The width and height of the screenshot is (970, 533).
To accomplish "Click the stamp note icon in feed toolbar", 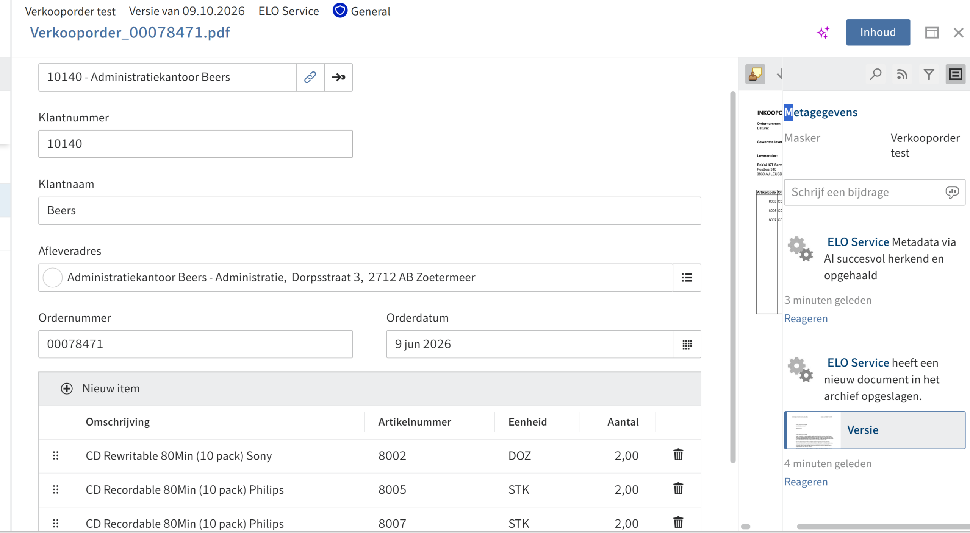I will coord(755,74).
